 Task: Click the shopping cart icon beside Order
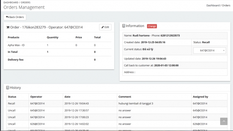pos(8,27)
